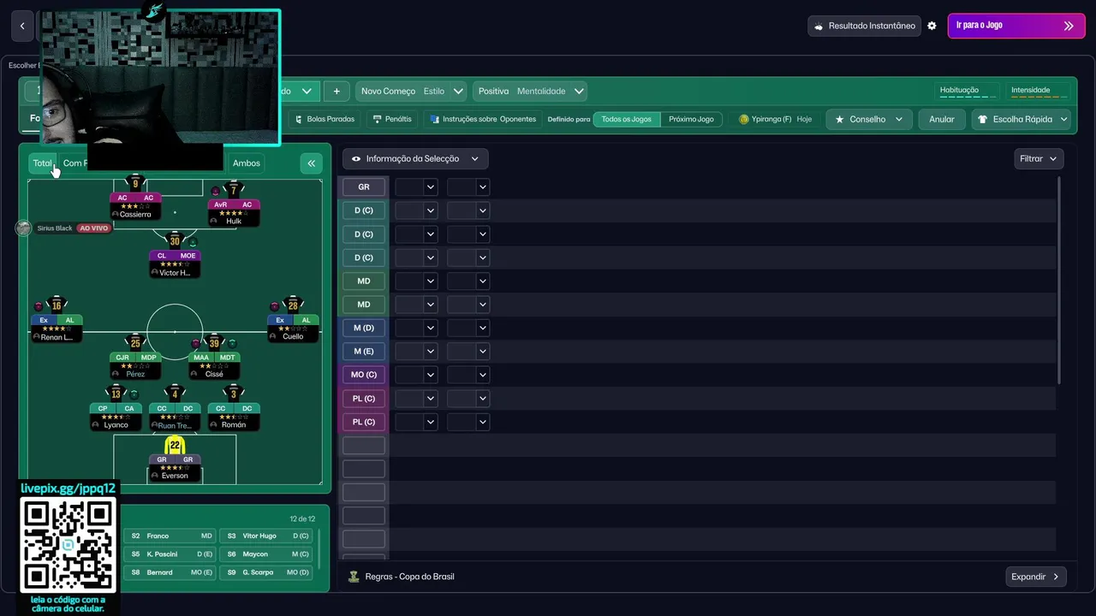Open the first dropdown in GR row

(x=416, y=187)
